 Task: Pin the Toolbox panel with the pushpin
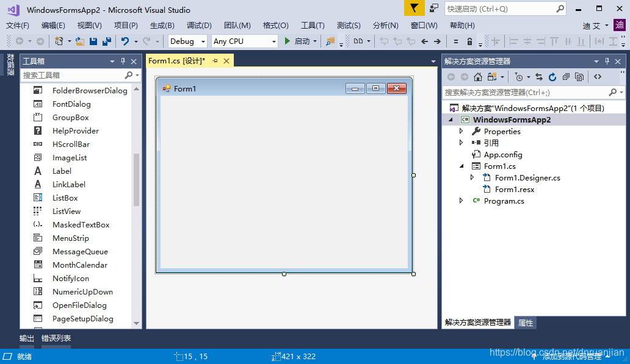[x=123, y=61]
